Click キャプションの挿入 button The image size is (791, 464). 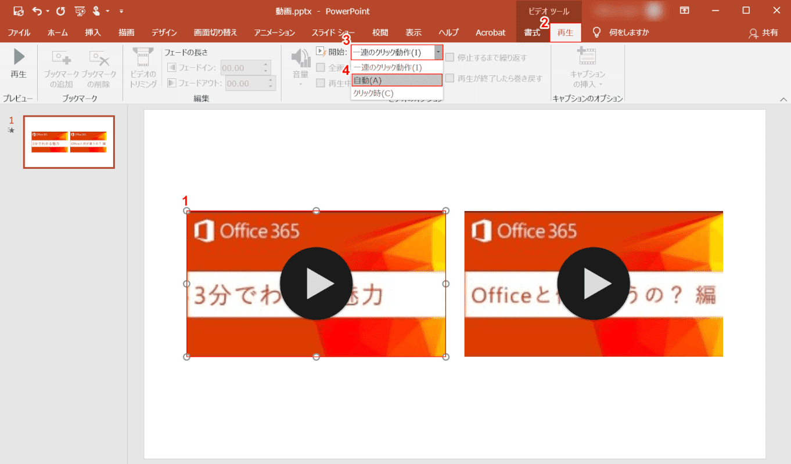click(587, 68)
